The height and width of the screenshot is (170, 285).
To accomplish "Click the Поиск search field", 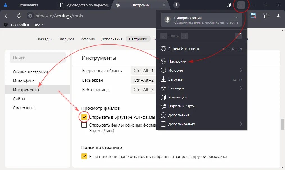I will click(37, 58).
